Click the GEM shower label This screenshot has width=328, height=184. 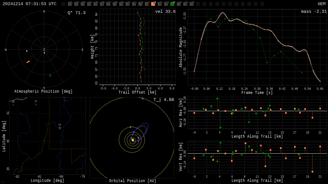(x=321, y=4)
